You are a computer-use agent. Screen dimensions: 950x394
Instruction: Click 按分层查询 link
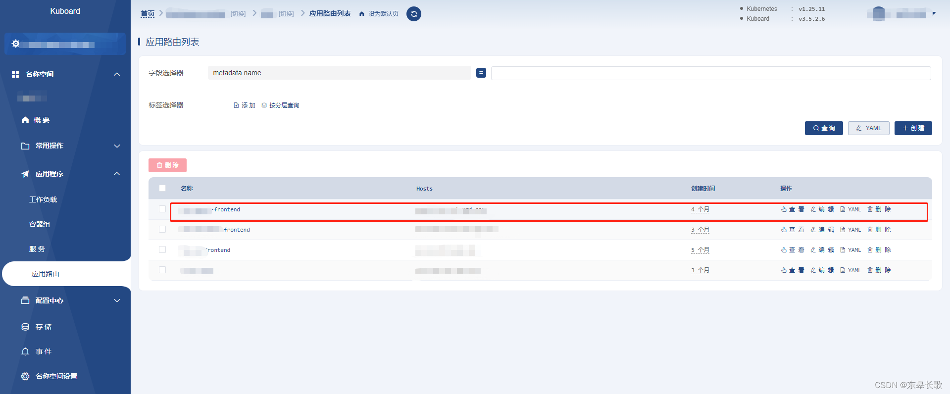(281, 105)
